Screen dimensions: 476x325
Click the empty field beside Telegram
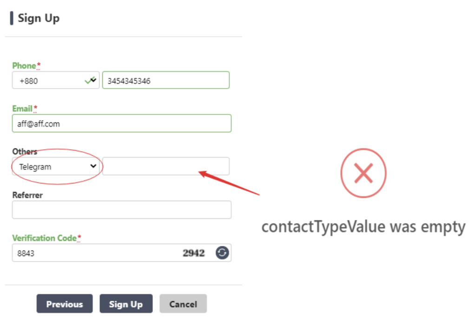(165, 166)
